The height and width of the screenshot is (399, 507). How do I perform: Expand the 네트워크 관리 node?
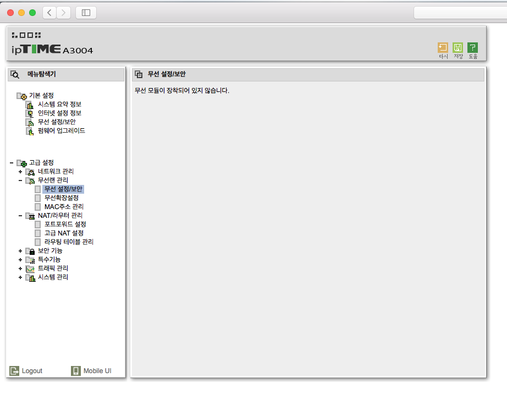(x=20, y=172)
